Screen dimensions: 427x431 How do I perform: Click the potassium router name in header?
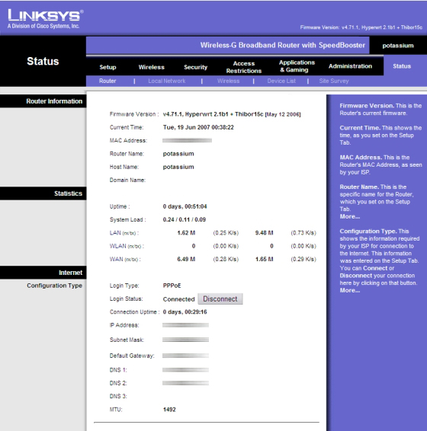398,46
